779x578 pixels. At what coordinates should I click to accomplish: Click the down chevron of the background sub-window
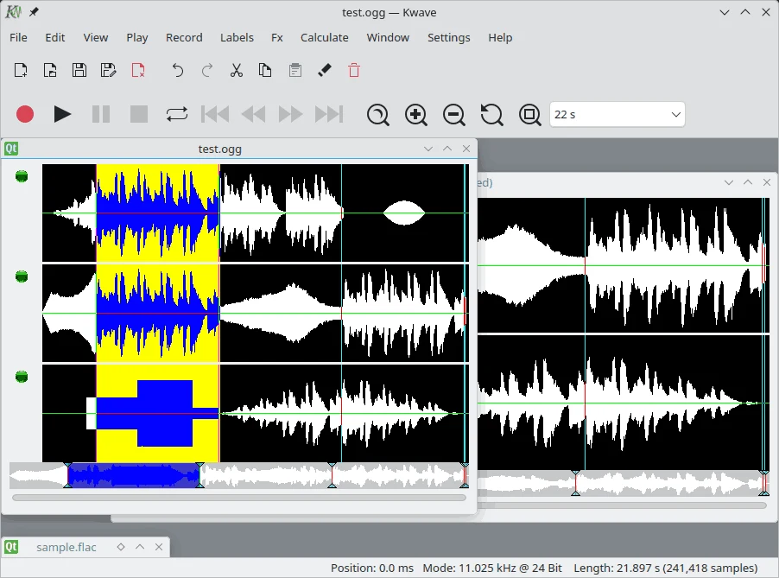point(729,182)
